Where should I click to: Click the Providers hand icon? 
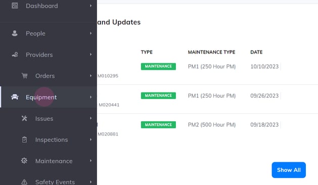pos(15,55)
